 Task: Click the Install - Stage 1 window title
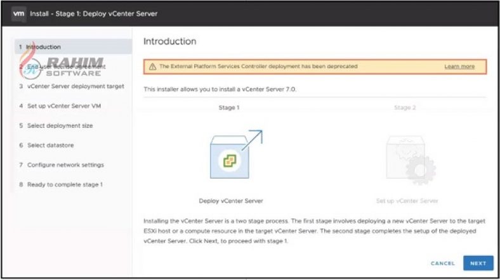click(x=94, y=14)
